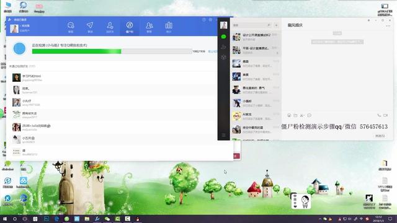Open WeChat chat history bubble icon
397x223 pixels.
coord(309,115)
